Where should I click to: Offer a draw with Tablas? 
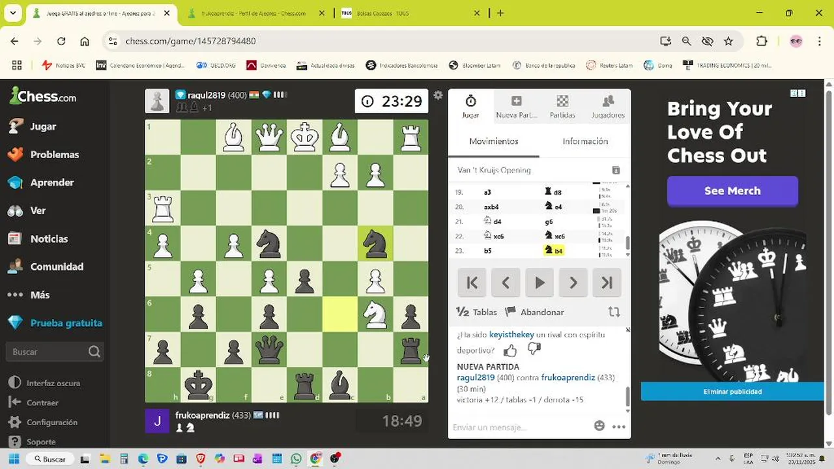coord(478,312)
